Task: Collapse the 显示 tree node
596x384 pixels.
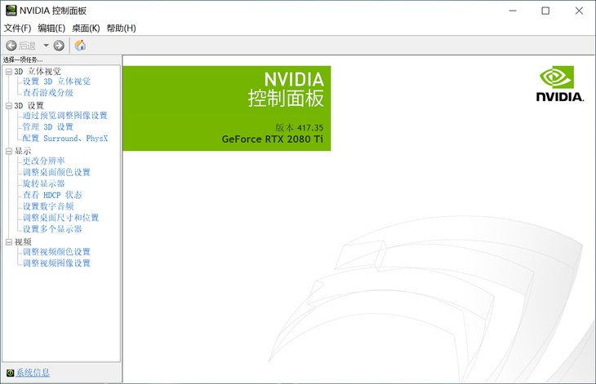Action: [9, 152]
